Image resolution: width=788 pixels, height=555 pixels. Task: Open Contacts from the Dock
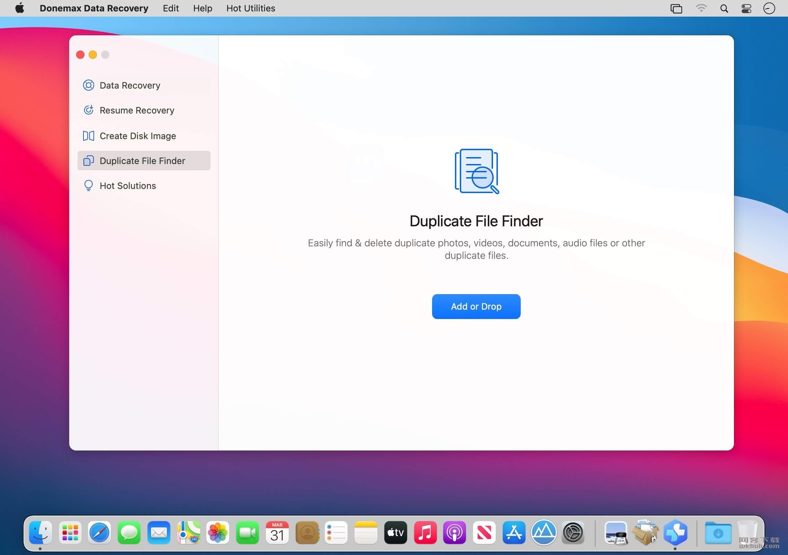[x=307, y=533]
